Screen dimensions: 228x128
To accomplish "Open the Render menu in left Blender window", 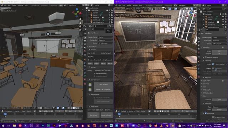I will (x=14, y=5).
